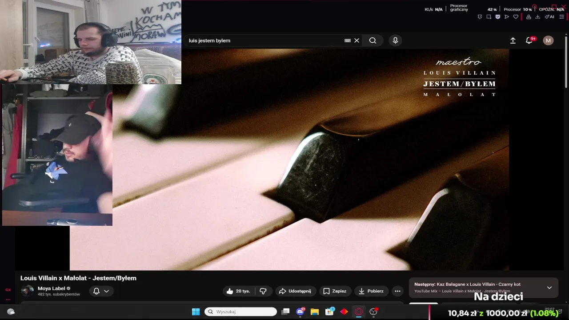Toggle the ad-blocker shield icon
Viewport: 569px width, 320px height.
pos(497,17)
